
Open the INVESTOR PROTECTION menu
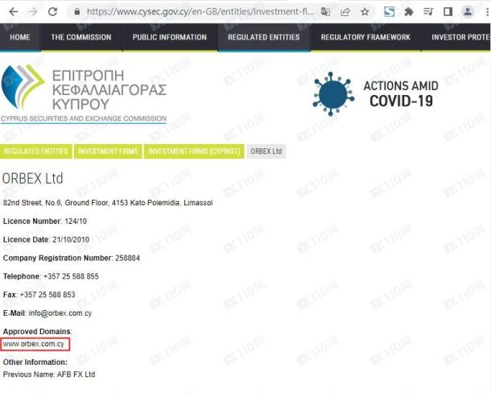[456, 37]
